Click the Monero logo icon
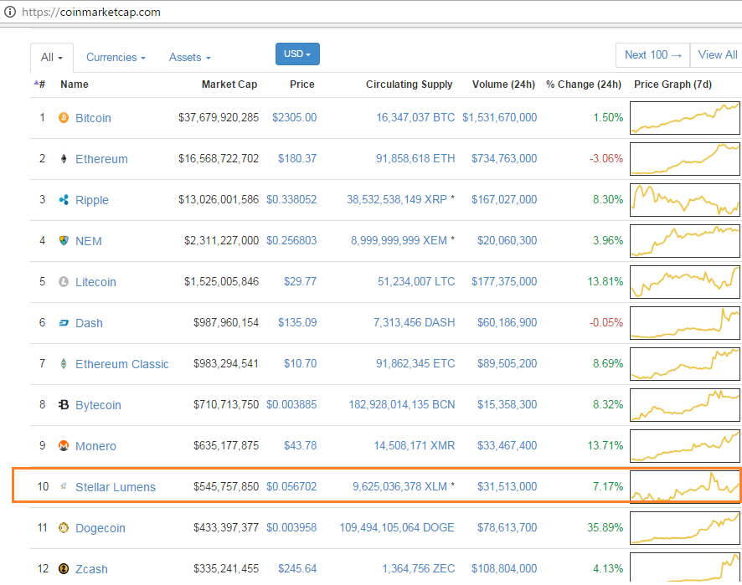The height and width of the screenshot is (585, 742). 64,445
